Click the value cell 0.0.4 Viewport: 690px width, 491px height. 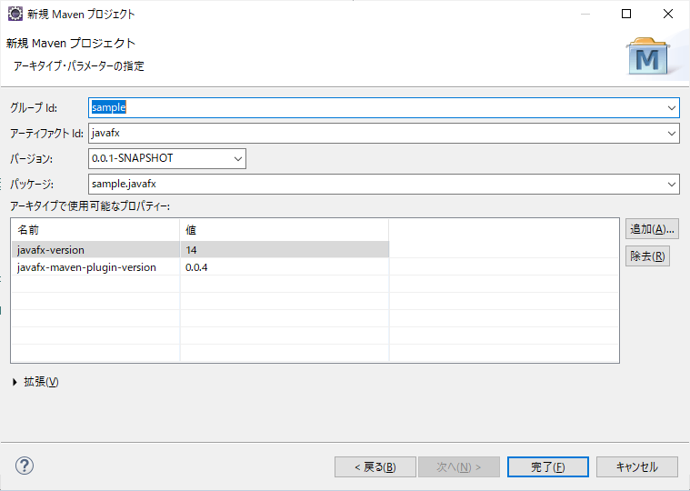[285, 267]
